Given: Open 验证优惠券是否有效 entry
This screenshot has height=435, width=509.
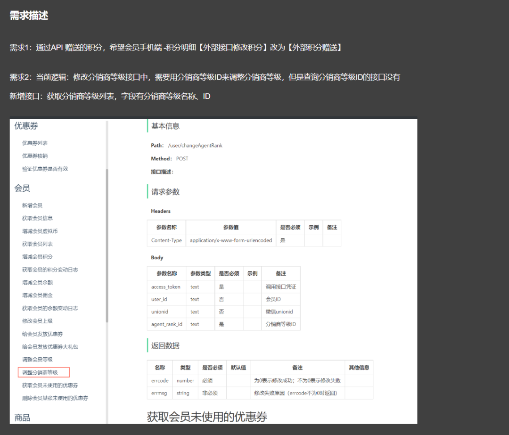Looking at the screenshot, I should coord(45,169).
